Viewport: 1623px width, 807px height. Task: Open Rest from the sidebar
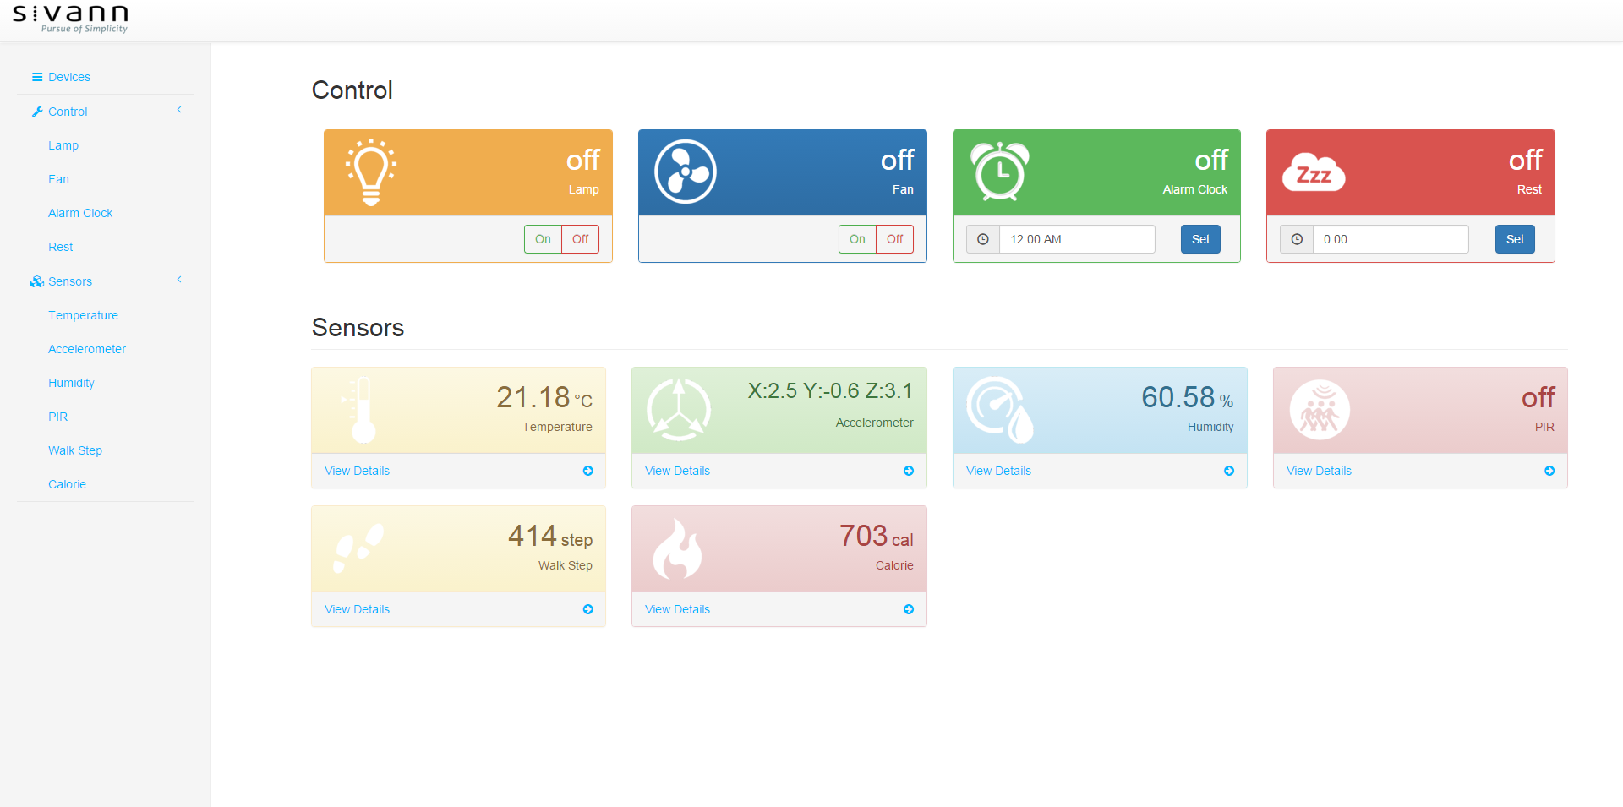61,247
